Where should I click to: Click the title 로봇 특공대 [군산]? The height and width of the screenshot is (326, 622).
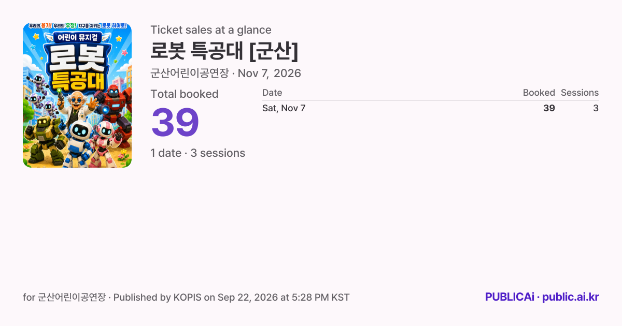(224, 51)
